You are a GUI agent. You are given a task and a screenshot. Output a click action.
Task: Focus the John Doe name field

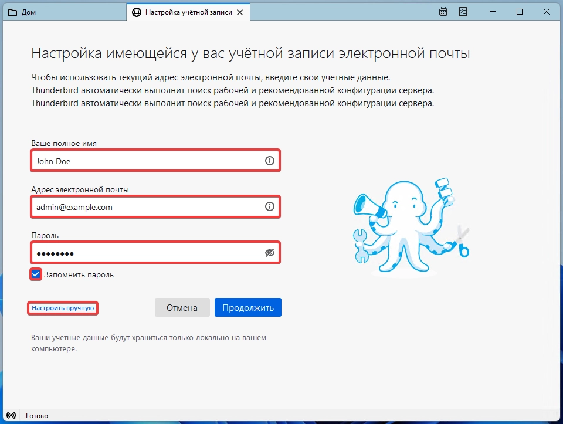click(155, 161)
